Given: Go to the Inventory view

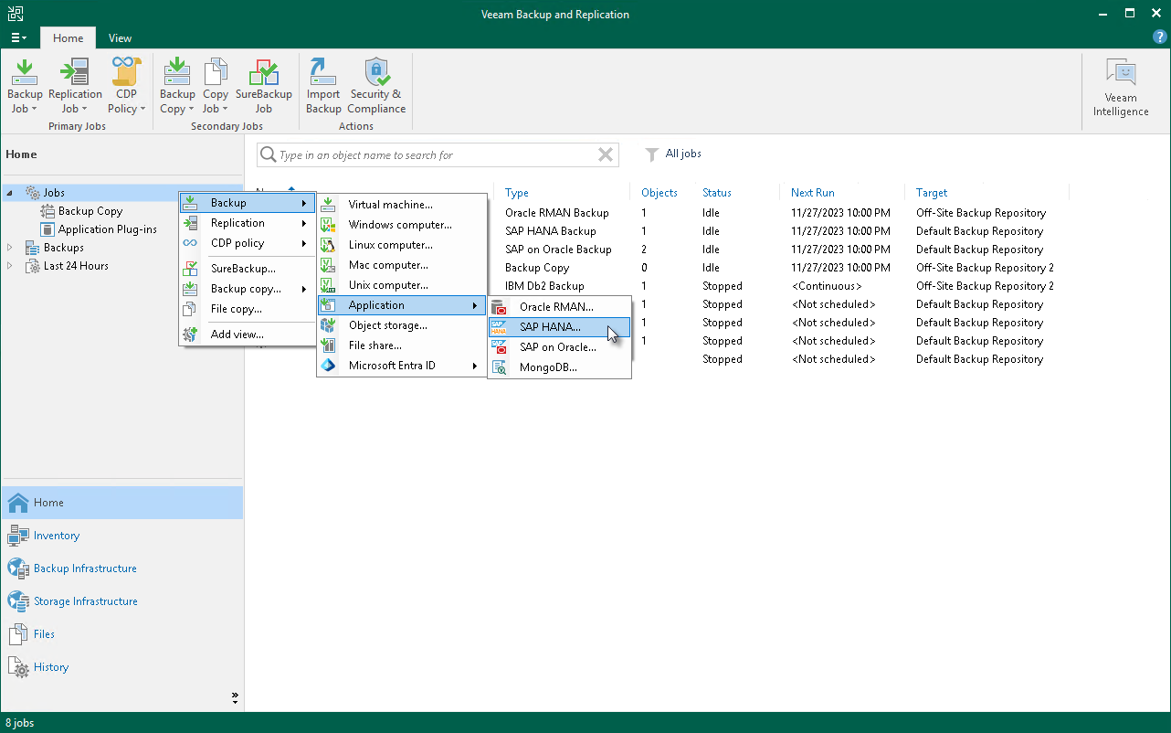Looking at the screenshot, I should (57, 536).
